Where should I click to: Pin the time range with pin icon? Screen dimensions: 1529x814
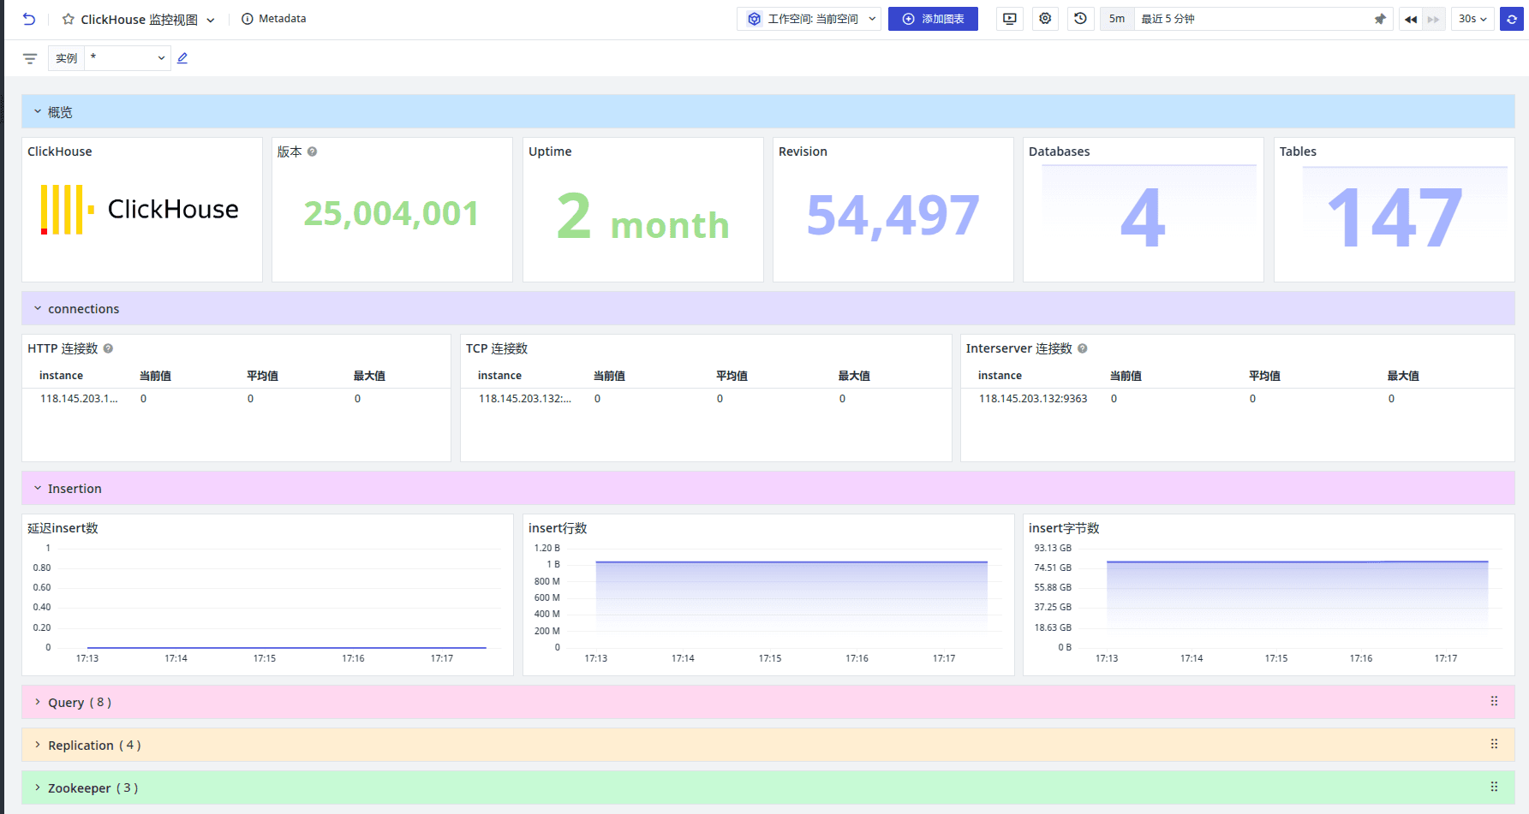tap(1380, 19)
